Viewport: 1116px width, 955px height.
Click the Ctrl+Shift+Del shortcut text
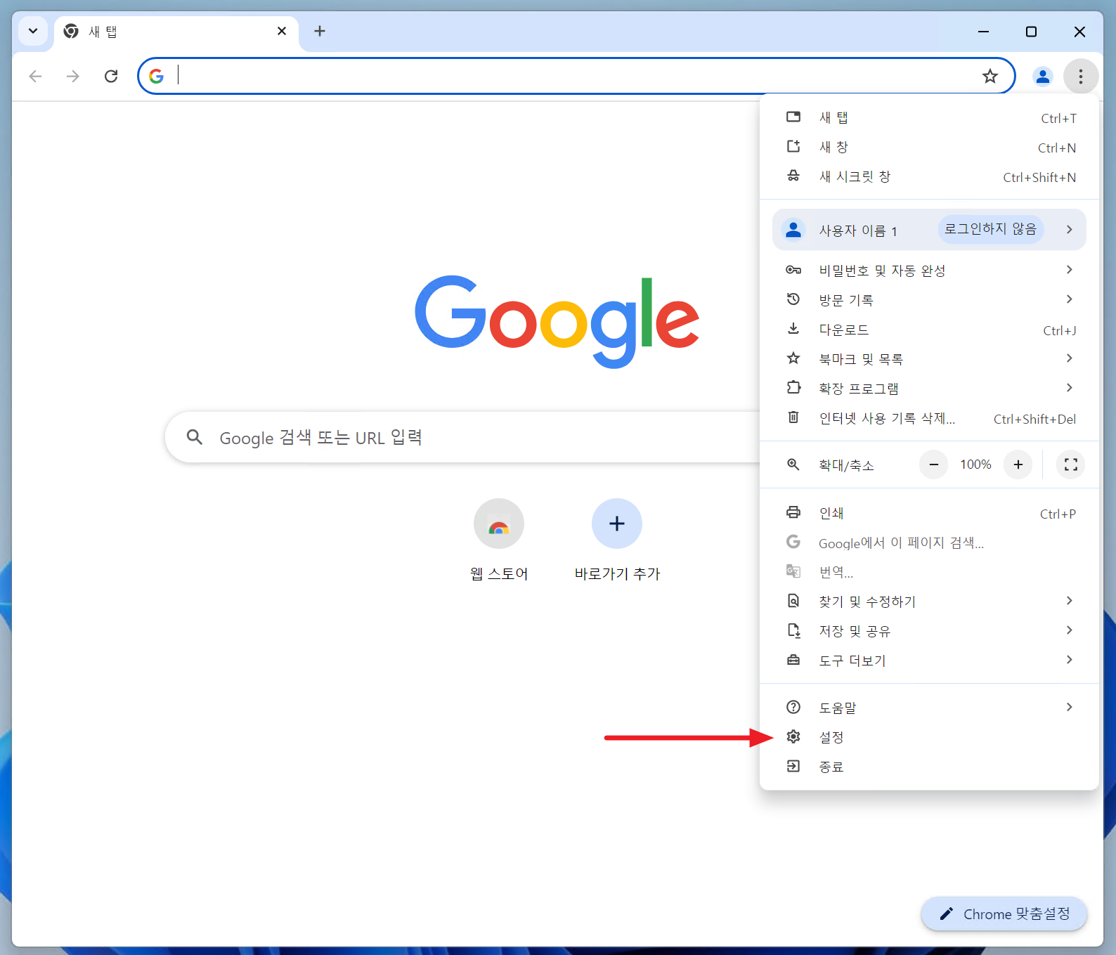pyautogui.click(x=1034, y=419)
